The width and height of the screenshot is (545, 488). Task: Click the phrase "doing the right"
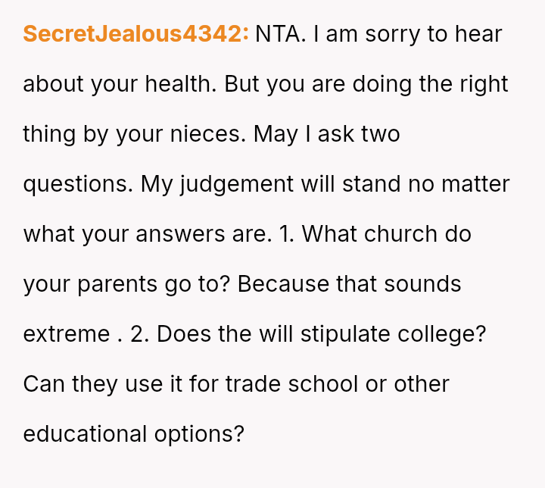(429, 84)
